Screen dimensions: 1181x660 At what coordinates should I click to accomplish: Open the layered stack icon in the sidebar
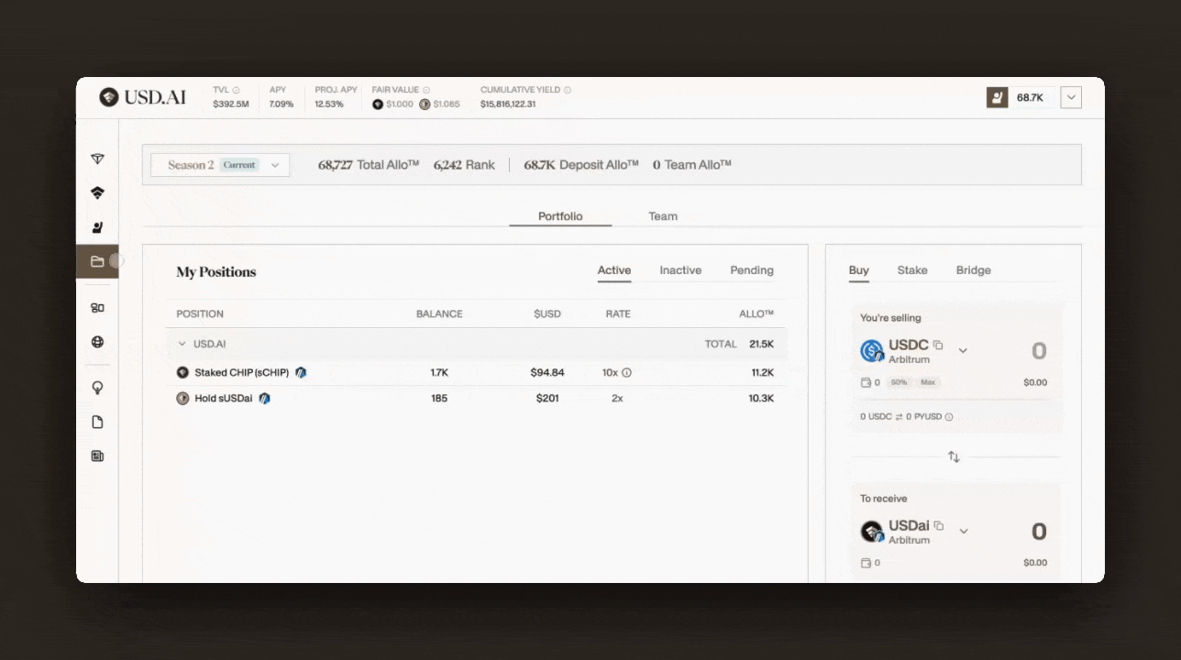pos(97,192)
